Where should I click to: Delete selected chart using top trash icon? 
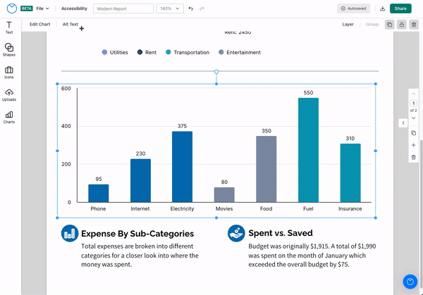point(414,24)
